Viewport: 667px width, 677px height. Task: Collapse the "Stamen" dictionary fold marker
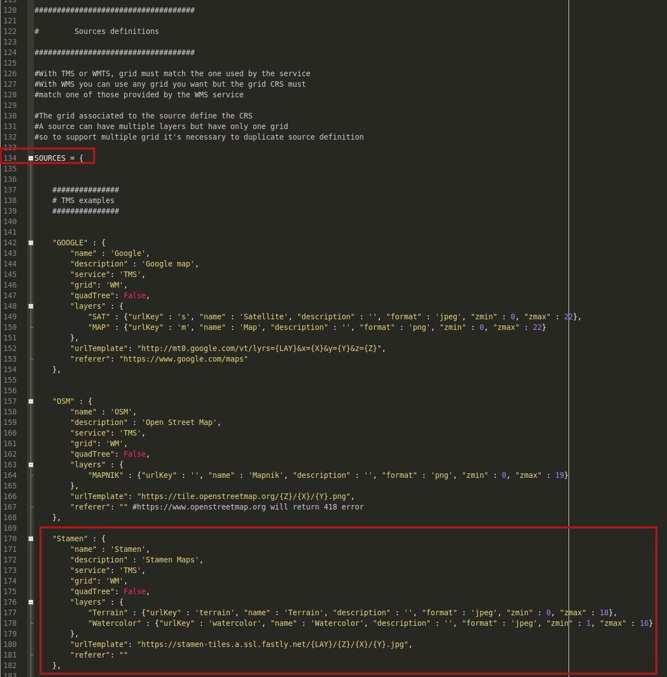pos(31,539)
